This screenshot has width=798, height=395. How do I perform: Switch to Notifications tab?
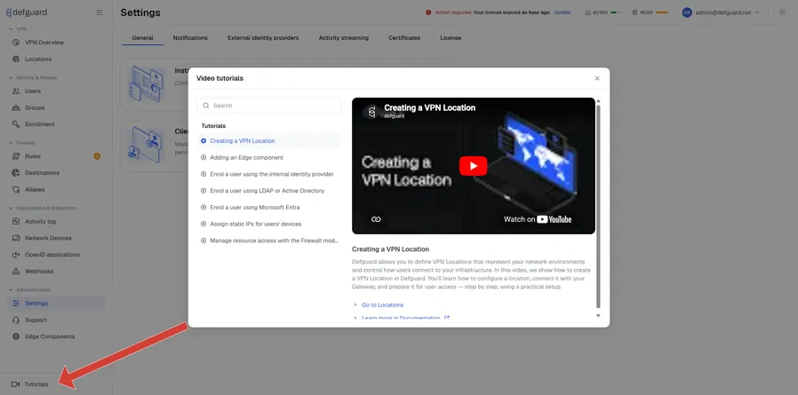point(190,37)
